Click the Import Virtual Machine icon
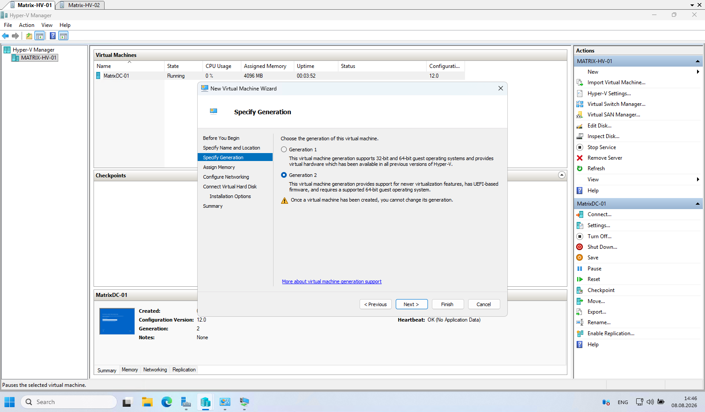Screen dimensions: 705x412 580,82
